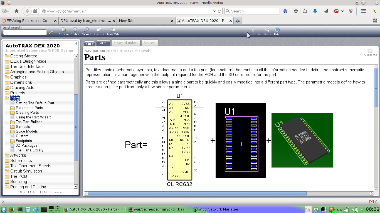Open the Adblock Plus dropdown arrow
This screenshot has width=380, height=213.
[343, 11]
